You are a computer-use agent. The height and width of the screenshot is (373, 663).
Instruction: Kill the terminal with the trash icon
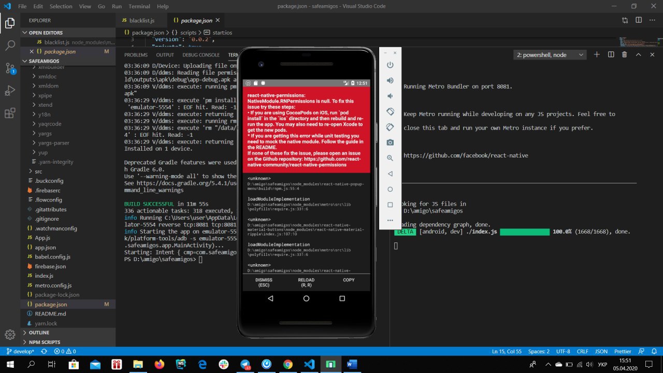click(x=624, y=55)
